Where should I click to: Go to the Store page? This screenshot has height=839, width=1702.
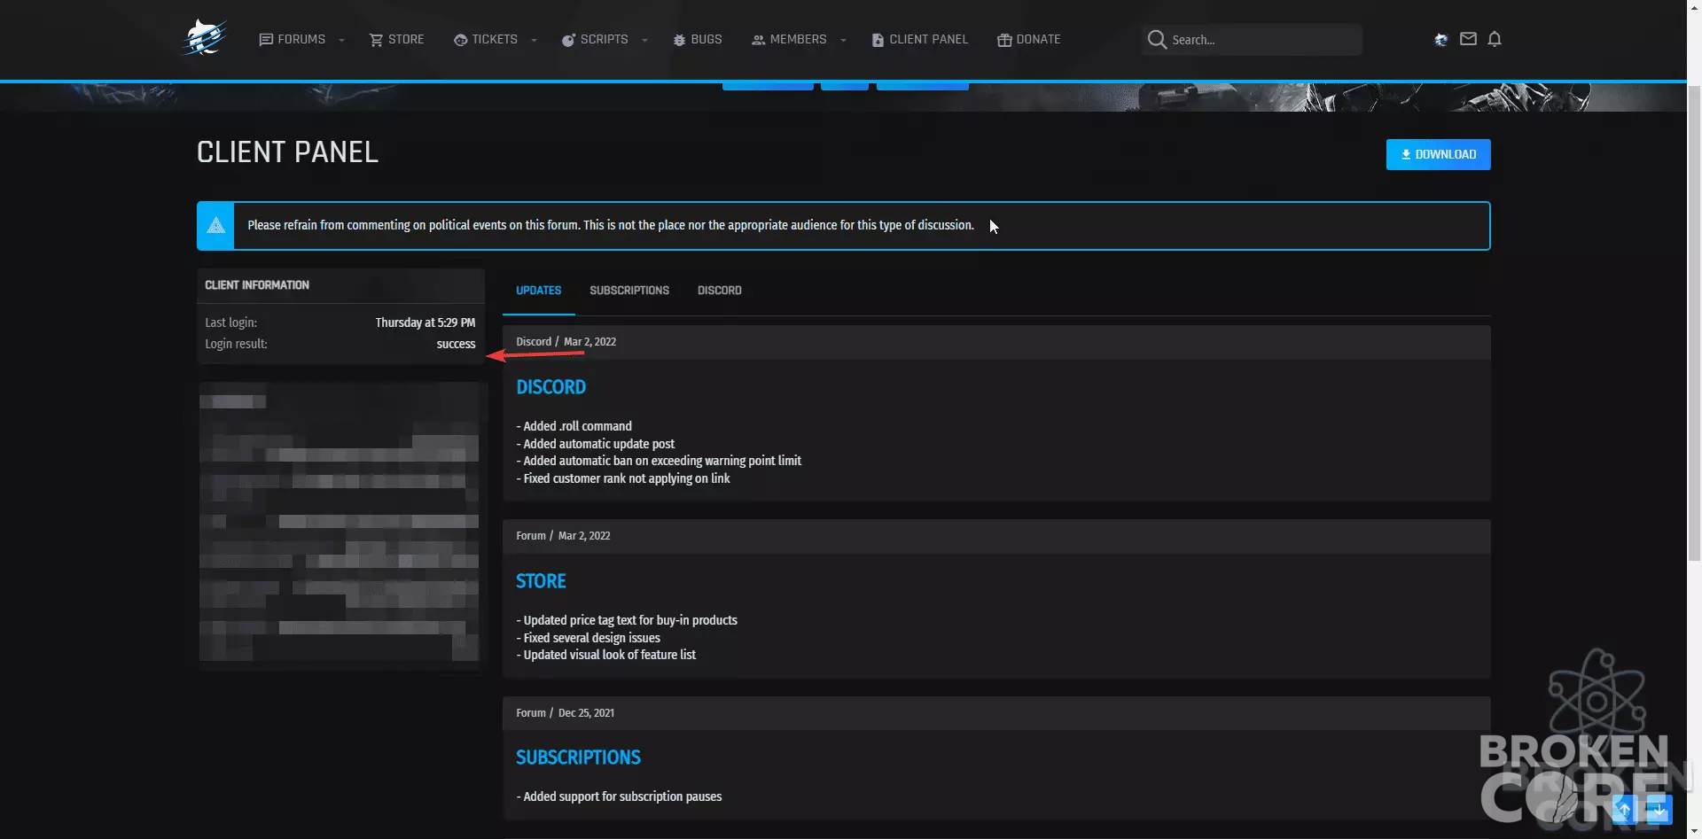396,40
